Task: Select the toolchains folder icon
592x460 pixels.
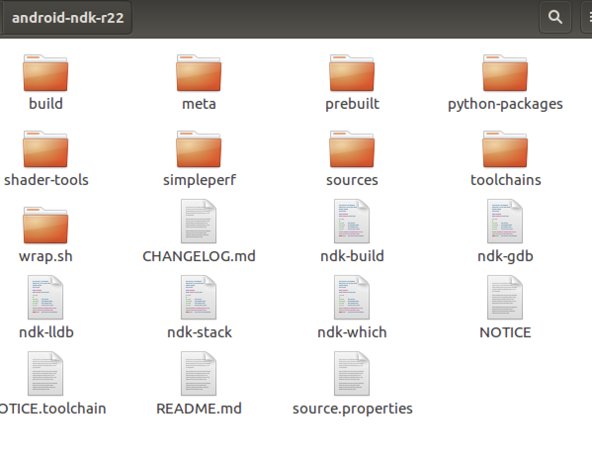Action: point(505,149)
